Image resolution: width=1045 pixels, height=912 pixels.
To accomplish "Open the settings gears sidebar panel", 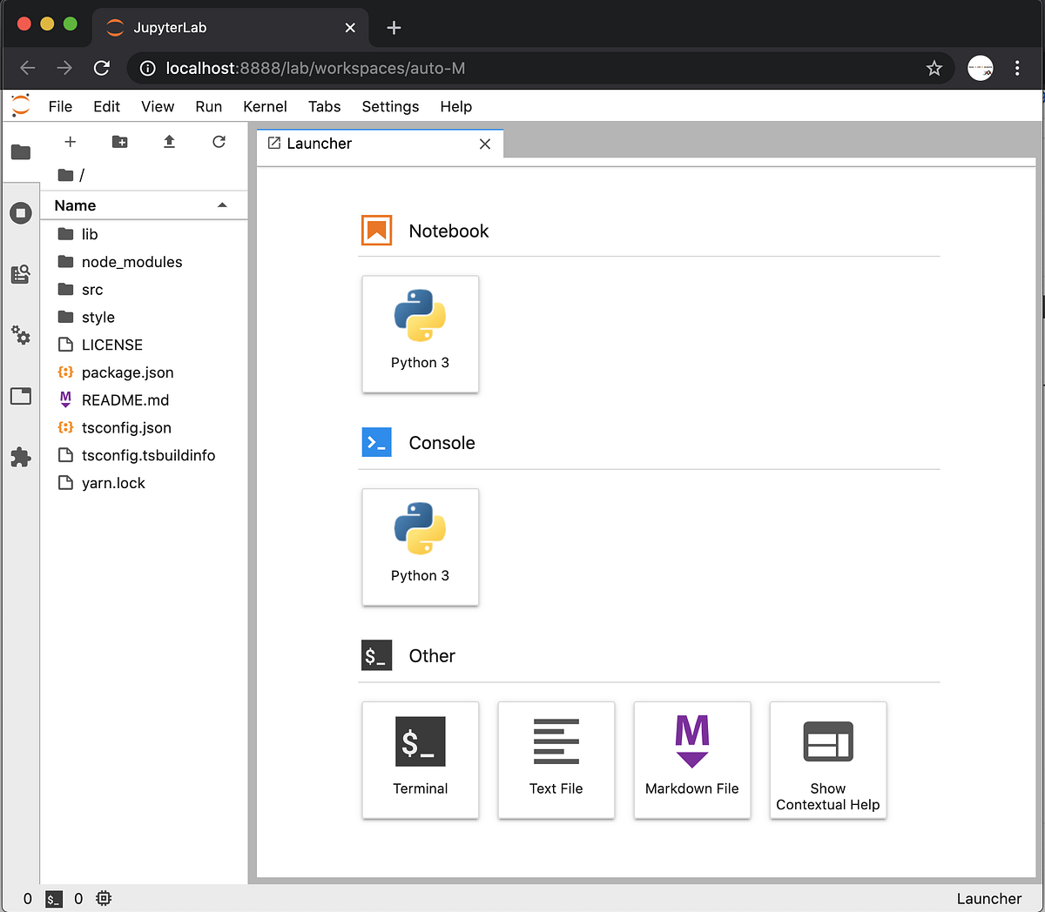I will click(x=20, y=335).
